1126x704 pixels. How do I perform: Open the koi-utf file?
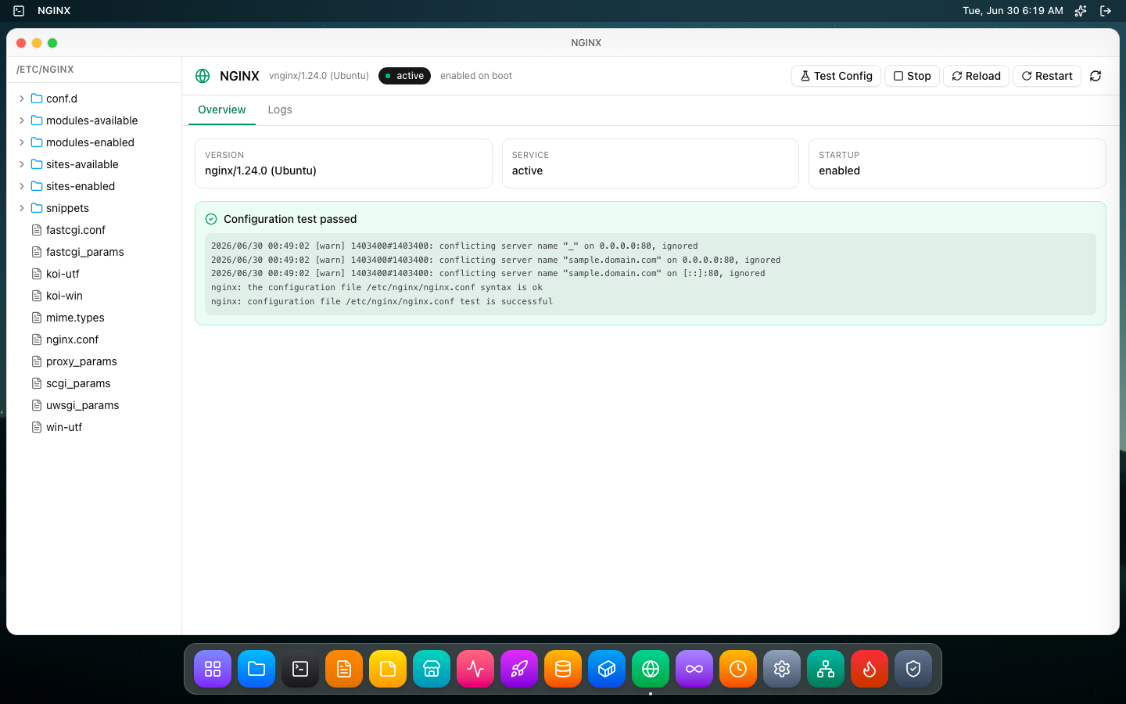pos(94,274)
